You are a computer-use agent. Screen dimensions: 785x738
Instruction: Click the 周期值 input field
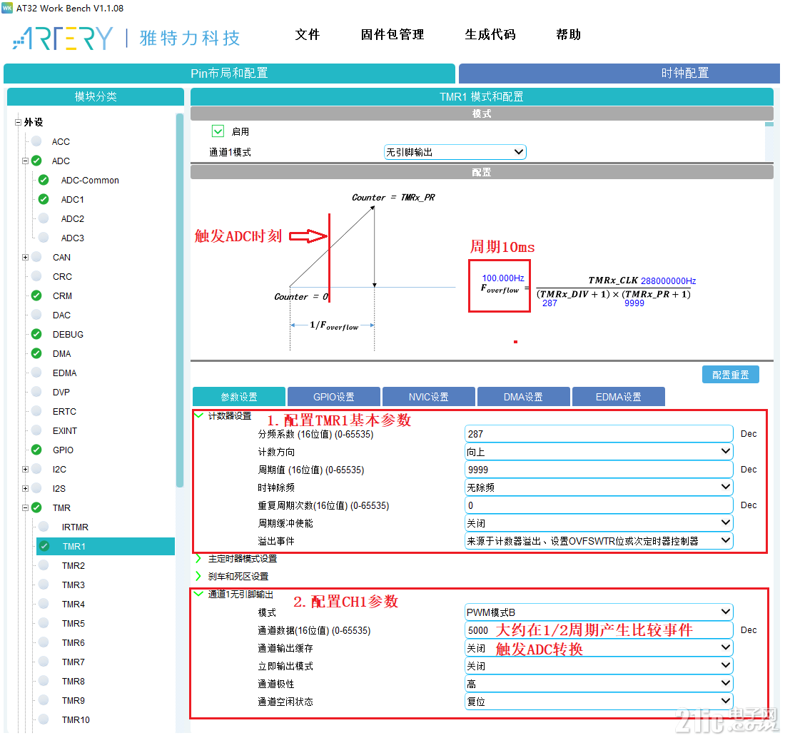click(x=599, y=470)
